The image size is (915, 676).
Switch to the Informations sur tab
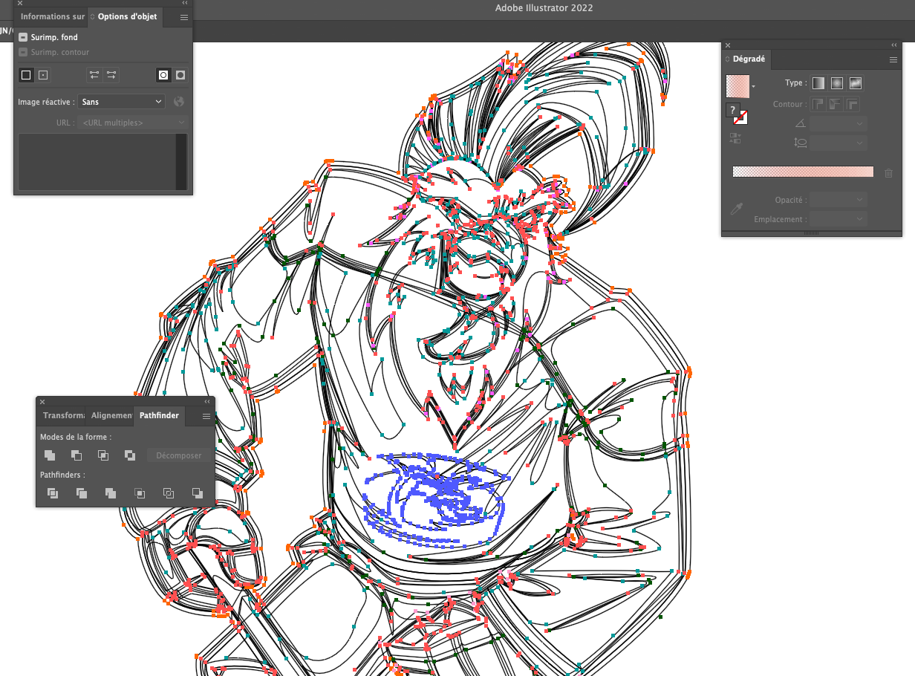point(52,16)
